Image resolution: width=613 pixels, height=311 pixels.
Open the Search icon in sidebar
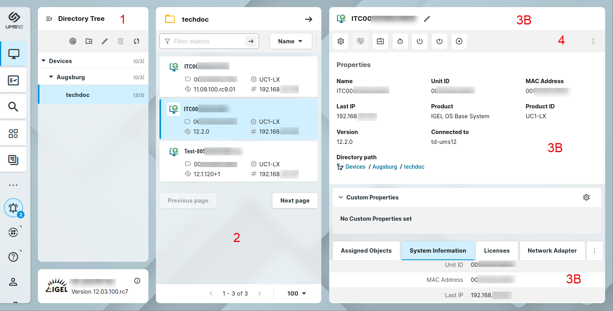(13, 107)
